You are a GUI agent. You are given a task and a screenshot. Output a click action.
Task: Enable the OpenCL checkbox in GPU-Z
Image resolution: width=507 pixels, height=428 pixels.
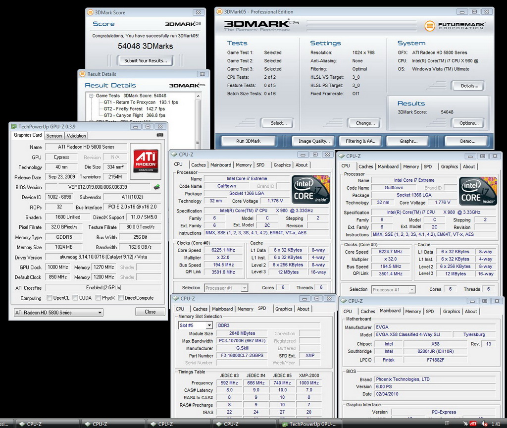(49, 298)
